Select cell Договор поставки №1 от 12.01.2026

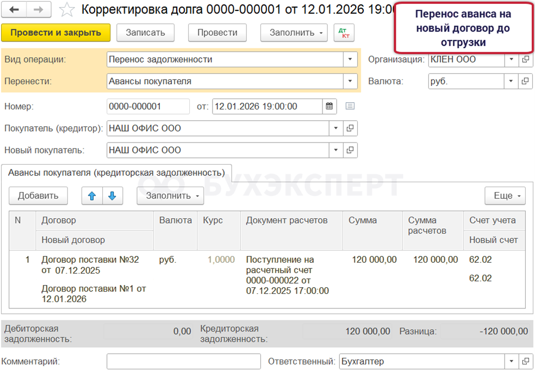94,294
